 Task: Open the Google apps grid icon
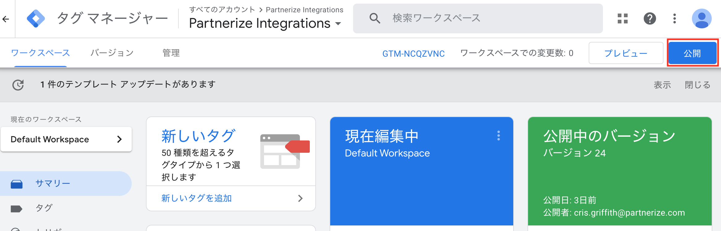(x=623, y=18)
